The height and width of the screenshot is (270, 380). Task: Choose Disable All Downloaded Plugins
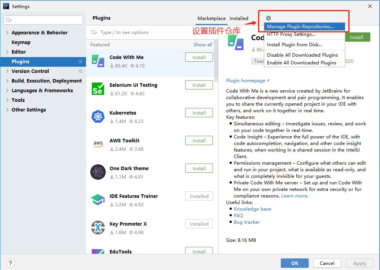point(304,55)
